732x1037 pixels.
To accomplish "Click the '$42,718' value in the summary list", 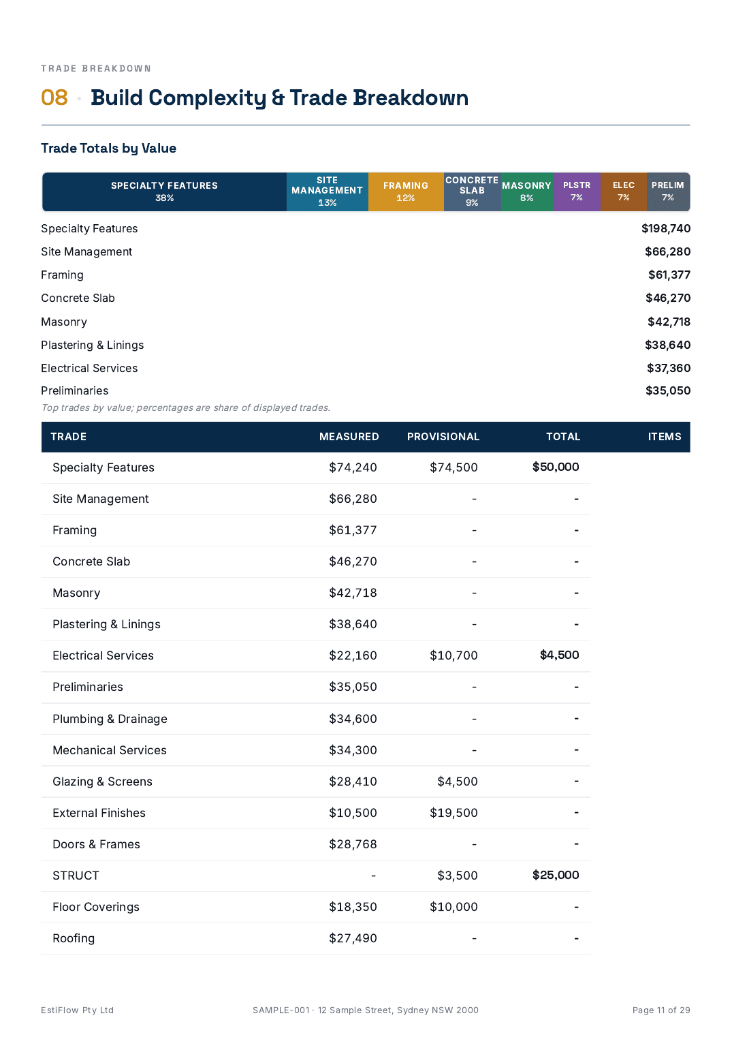I will pyautogui.click(x=669, y=322).
